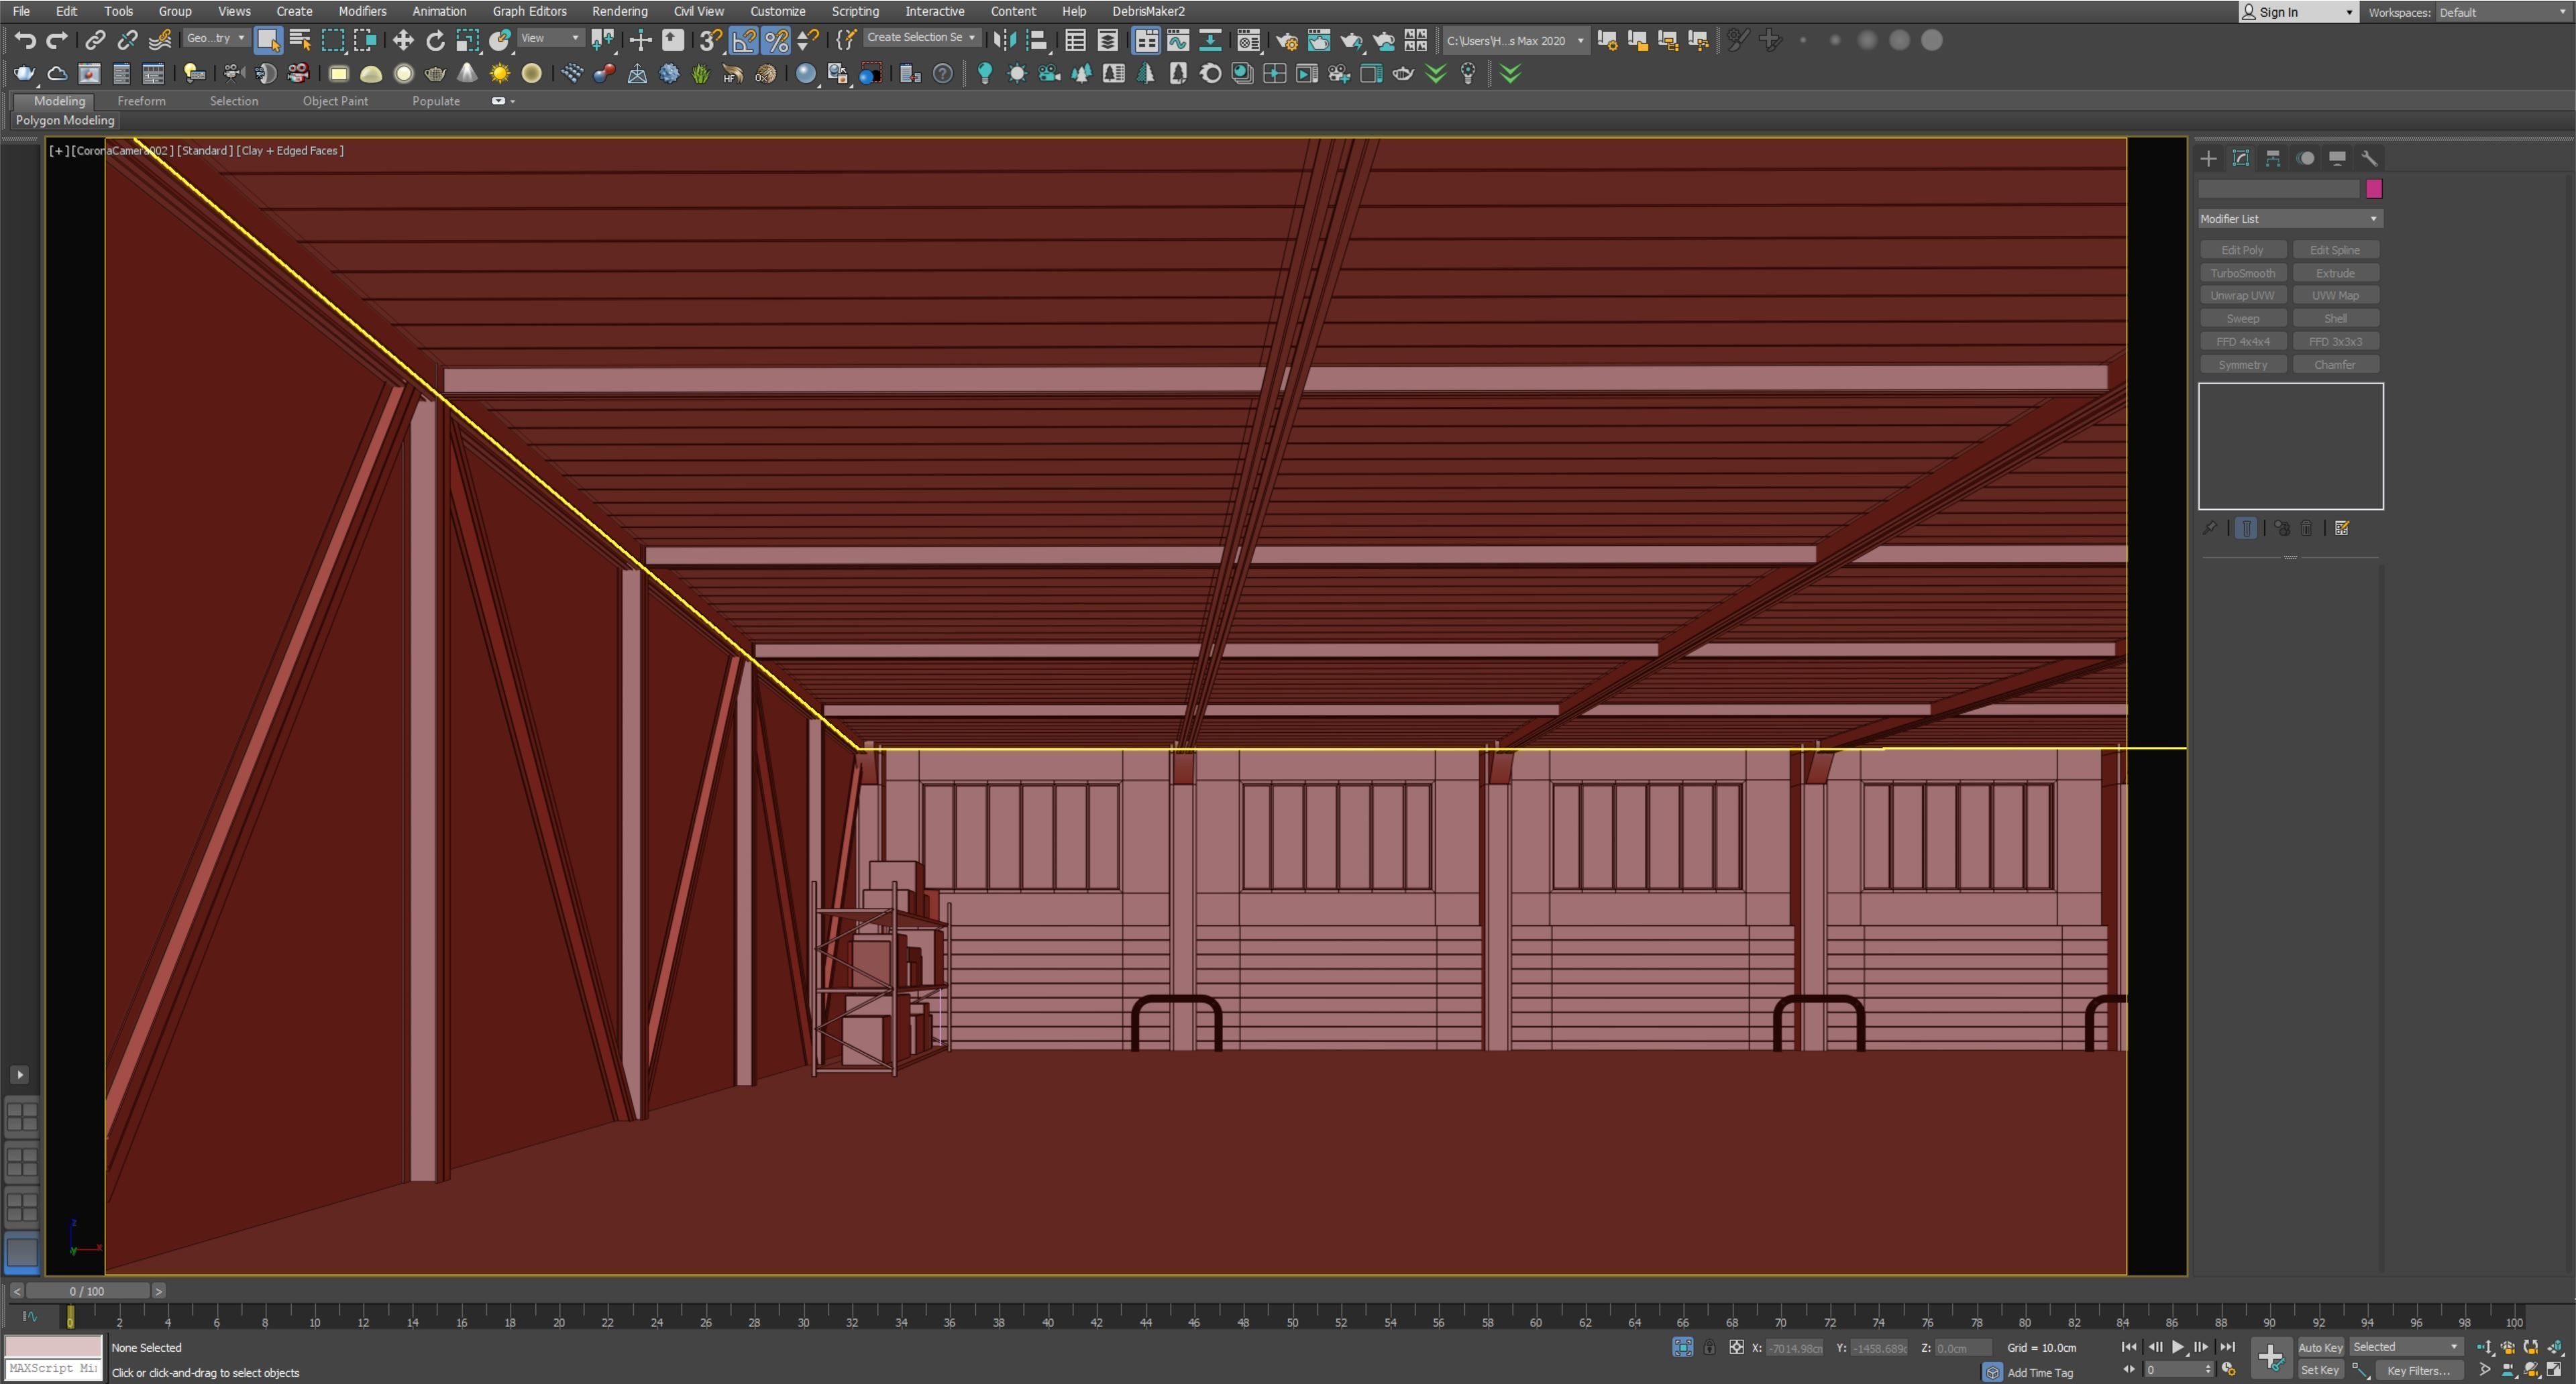
Task: Toggle the Window/Crossing selection mode
Action: point(365,40)
